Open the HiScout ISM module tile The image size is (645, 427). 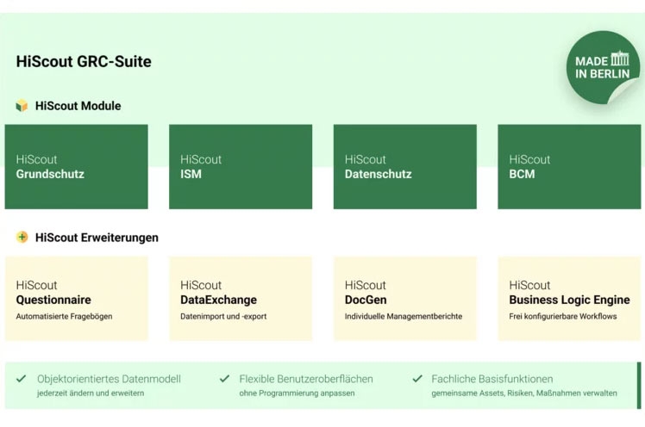coord(240,166)
